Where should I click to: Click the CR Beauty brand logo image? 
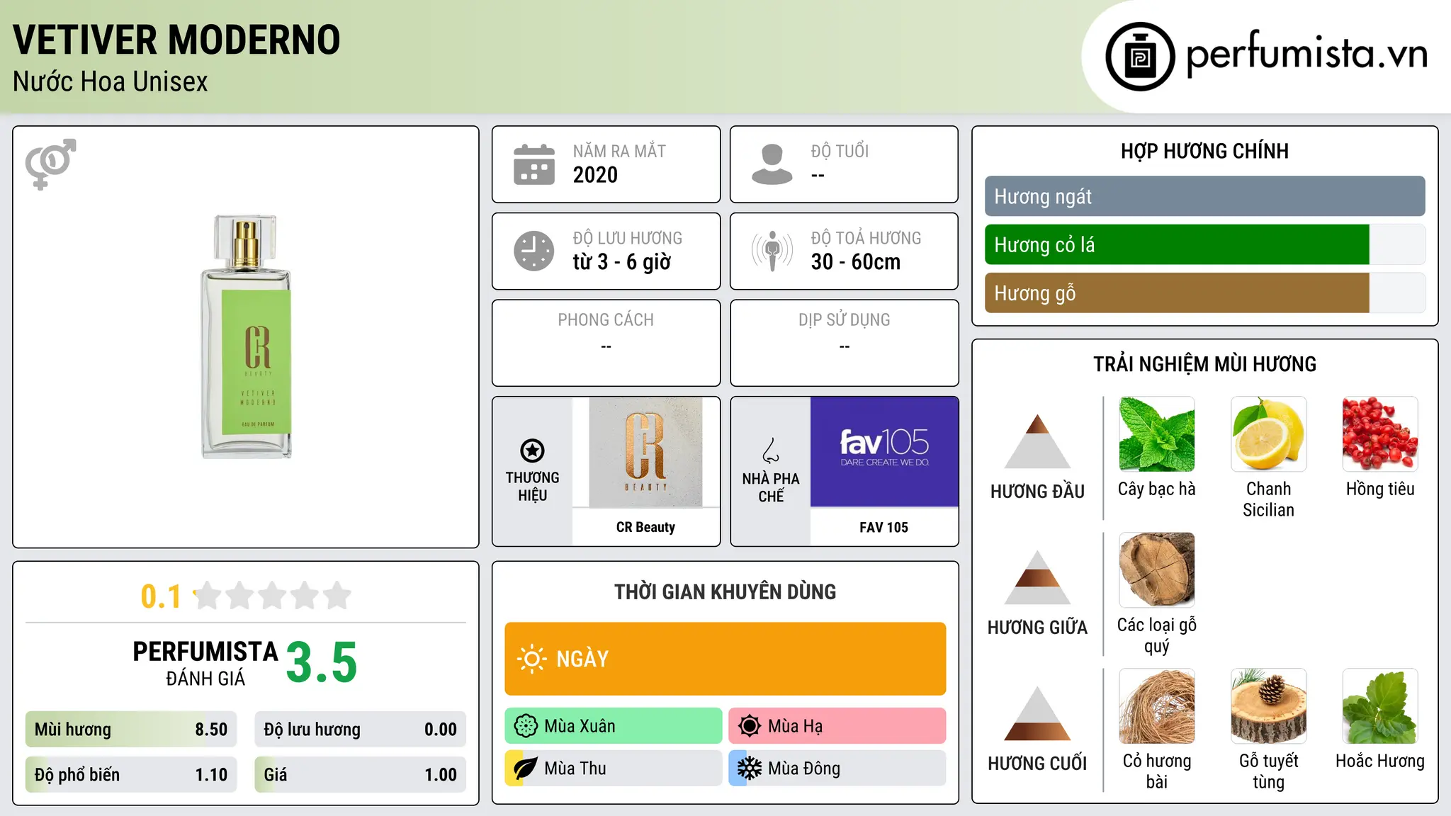point(645,452)
